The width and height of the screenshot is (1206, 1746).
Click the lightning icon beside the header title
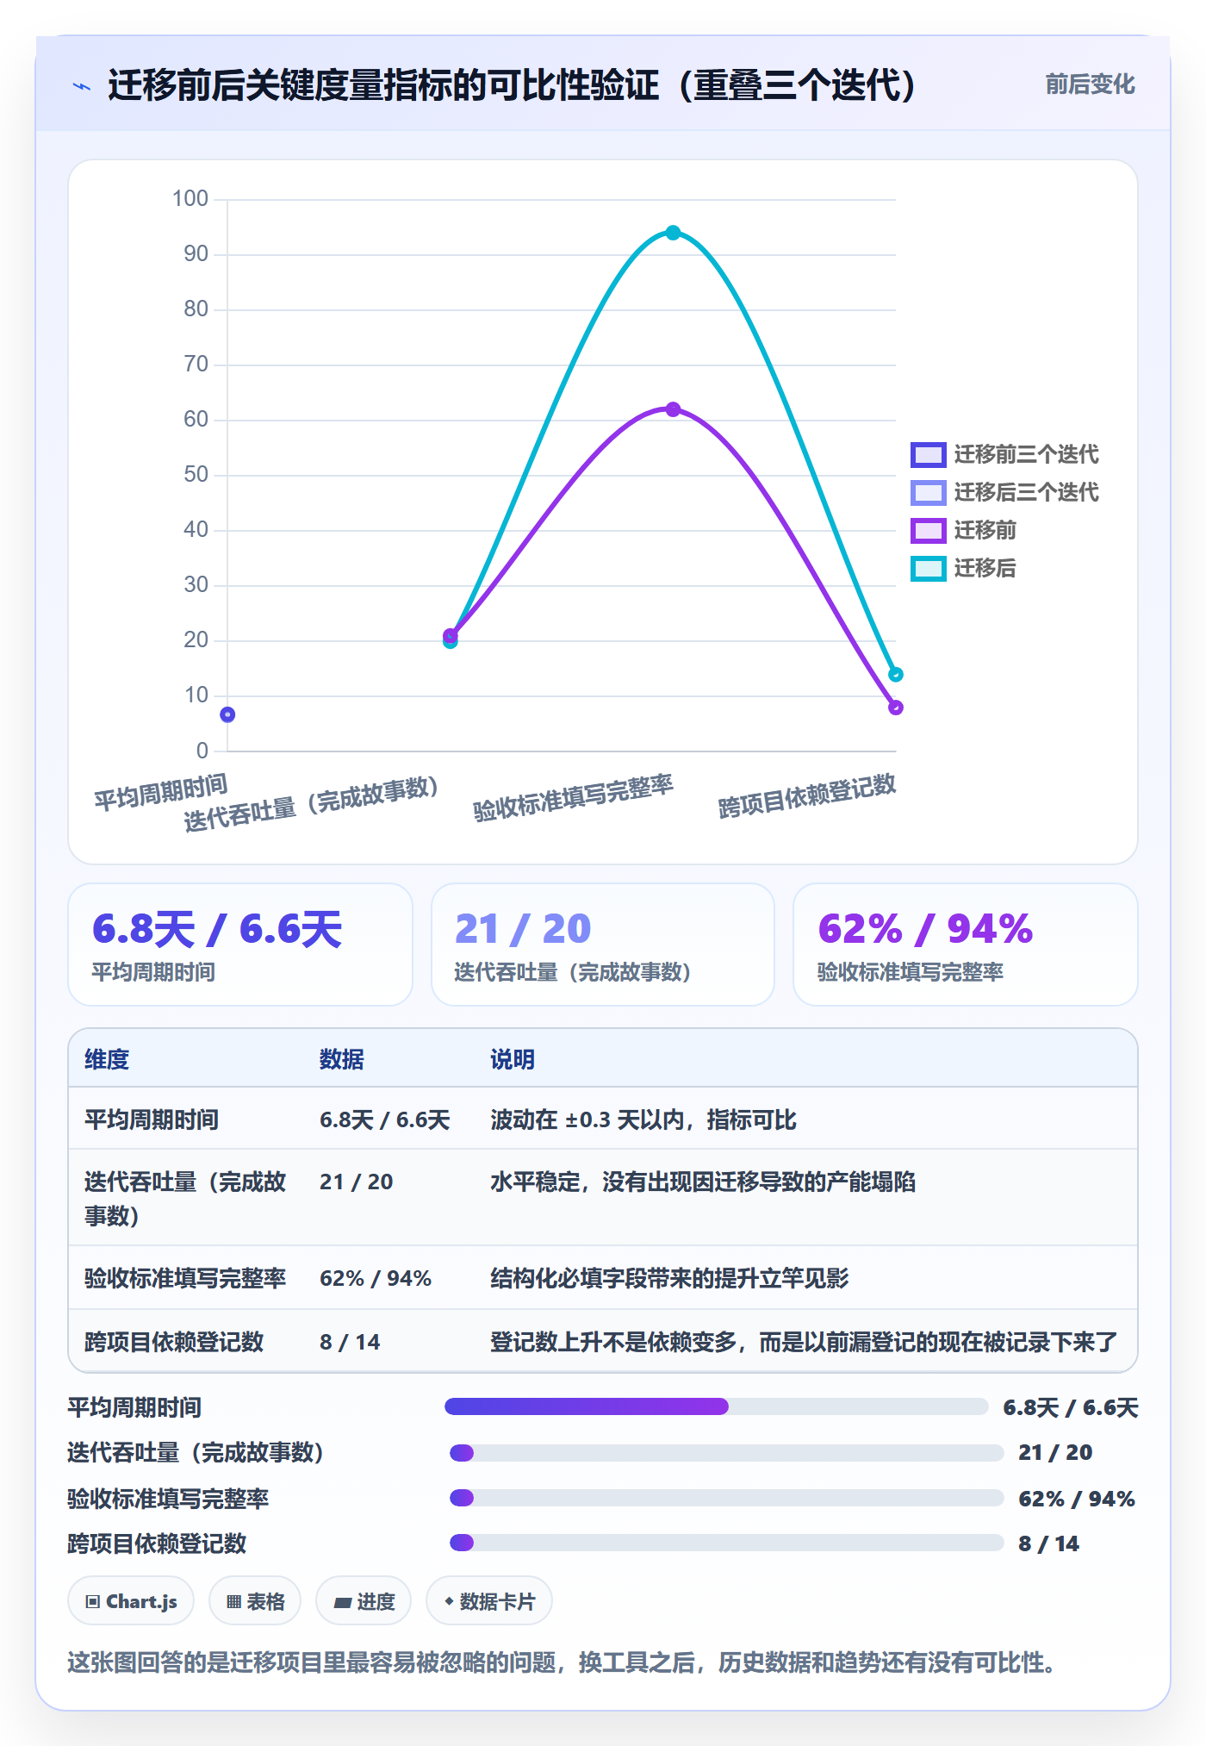click(x=82, y=86)
